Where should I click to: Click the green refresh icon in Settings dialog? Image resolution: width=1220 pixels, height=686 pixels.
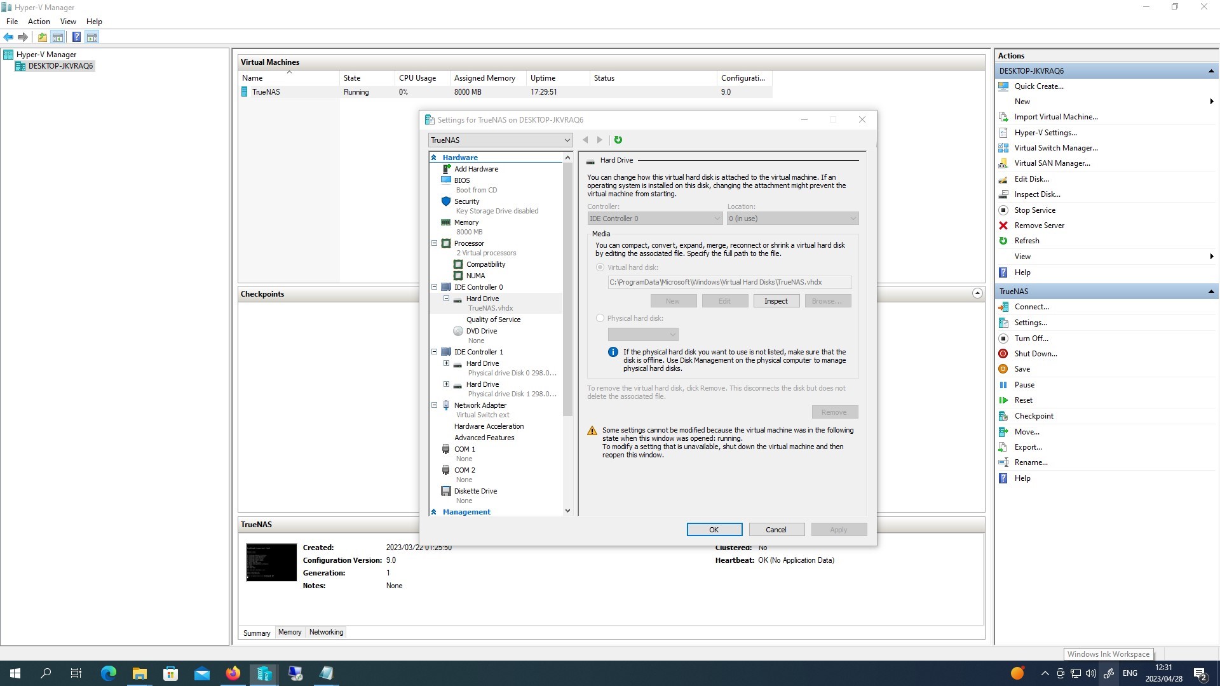click(618, 140)
